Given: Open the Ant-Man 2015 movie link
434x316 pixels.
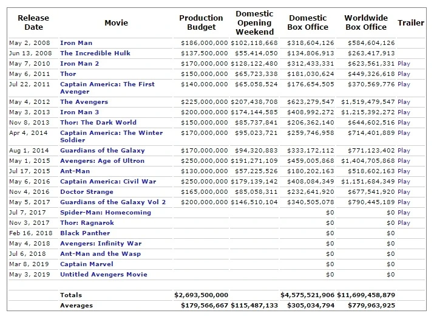Looking at the screenshot, I should [75, 171].
